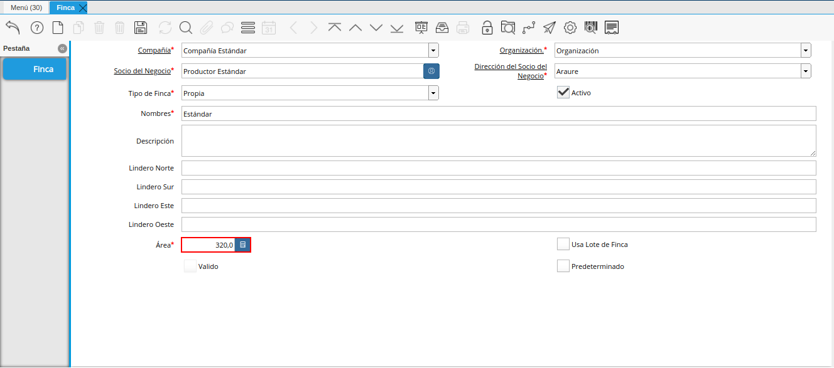The width and height of the screenshot is (834, 368).
Task: Open the Tipo de Finca dropdown arrow
Action: (433, 93)
